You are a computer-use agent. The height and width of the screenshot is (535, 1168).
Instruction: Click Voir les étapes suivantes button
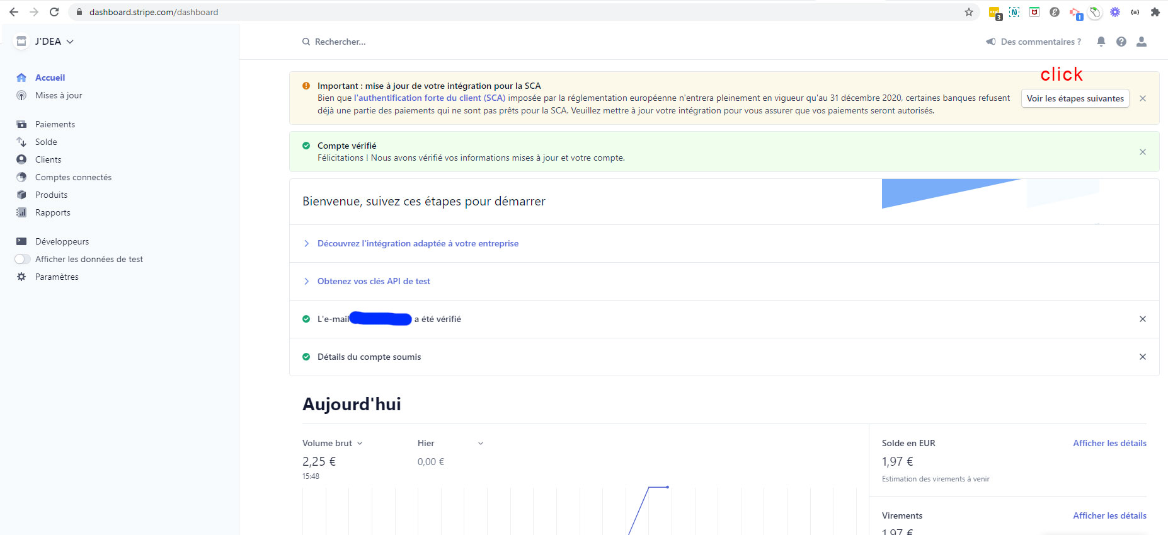pos(1075,98)
